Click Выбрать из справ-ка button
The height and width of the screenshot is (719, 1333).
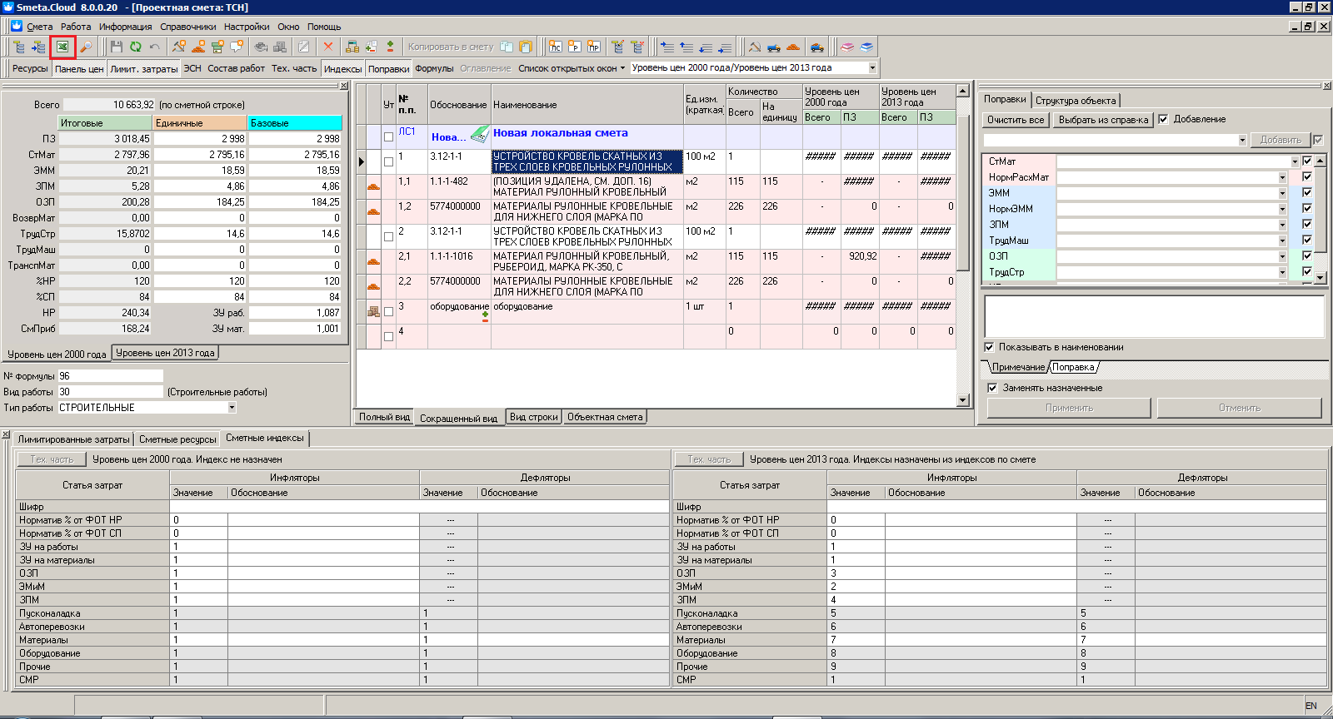point(1103,120)
